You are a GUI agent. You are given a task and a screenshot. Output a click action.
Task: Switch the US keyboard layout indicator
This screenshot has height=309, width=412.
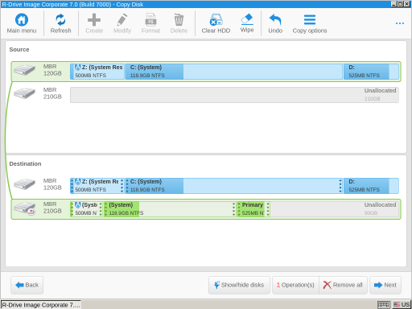click(x=402, y=305)
